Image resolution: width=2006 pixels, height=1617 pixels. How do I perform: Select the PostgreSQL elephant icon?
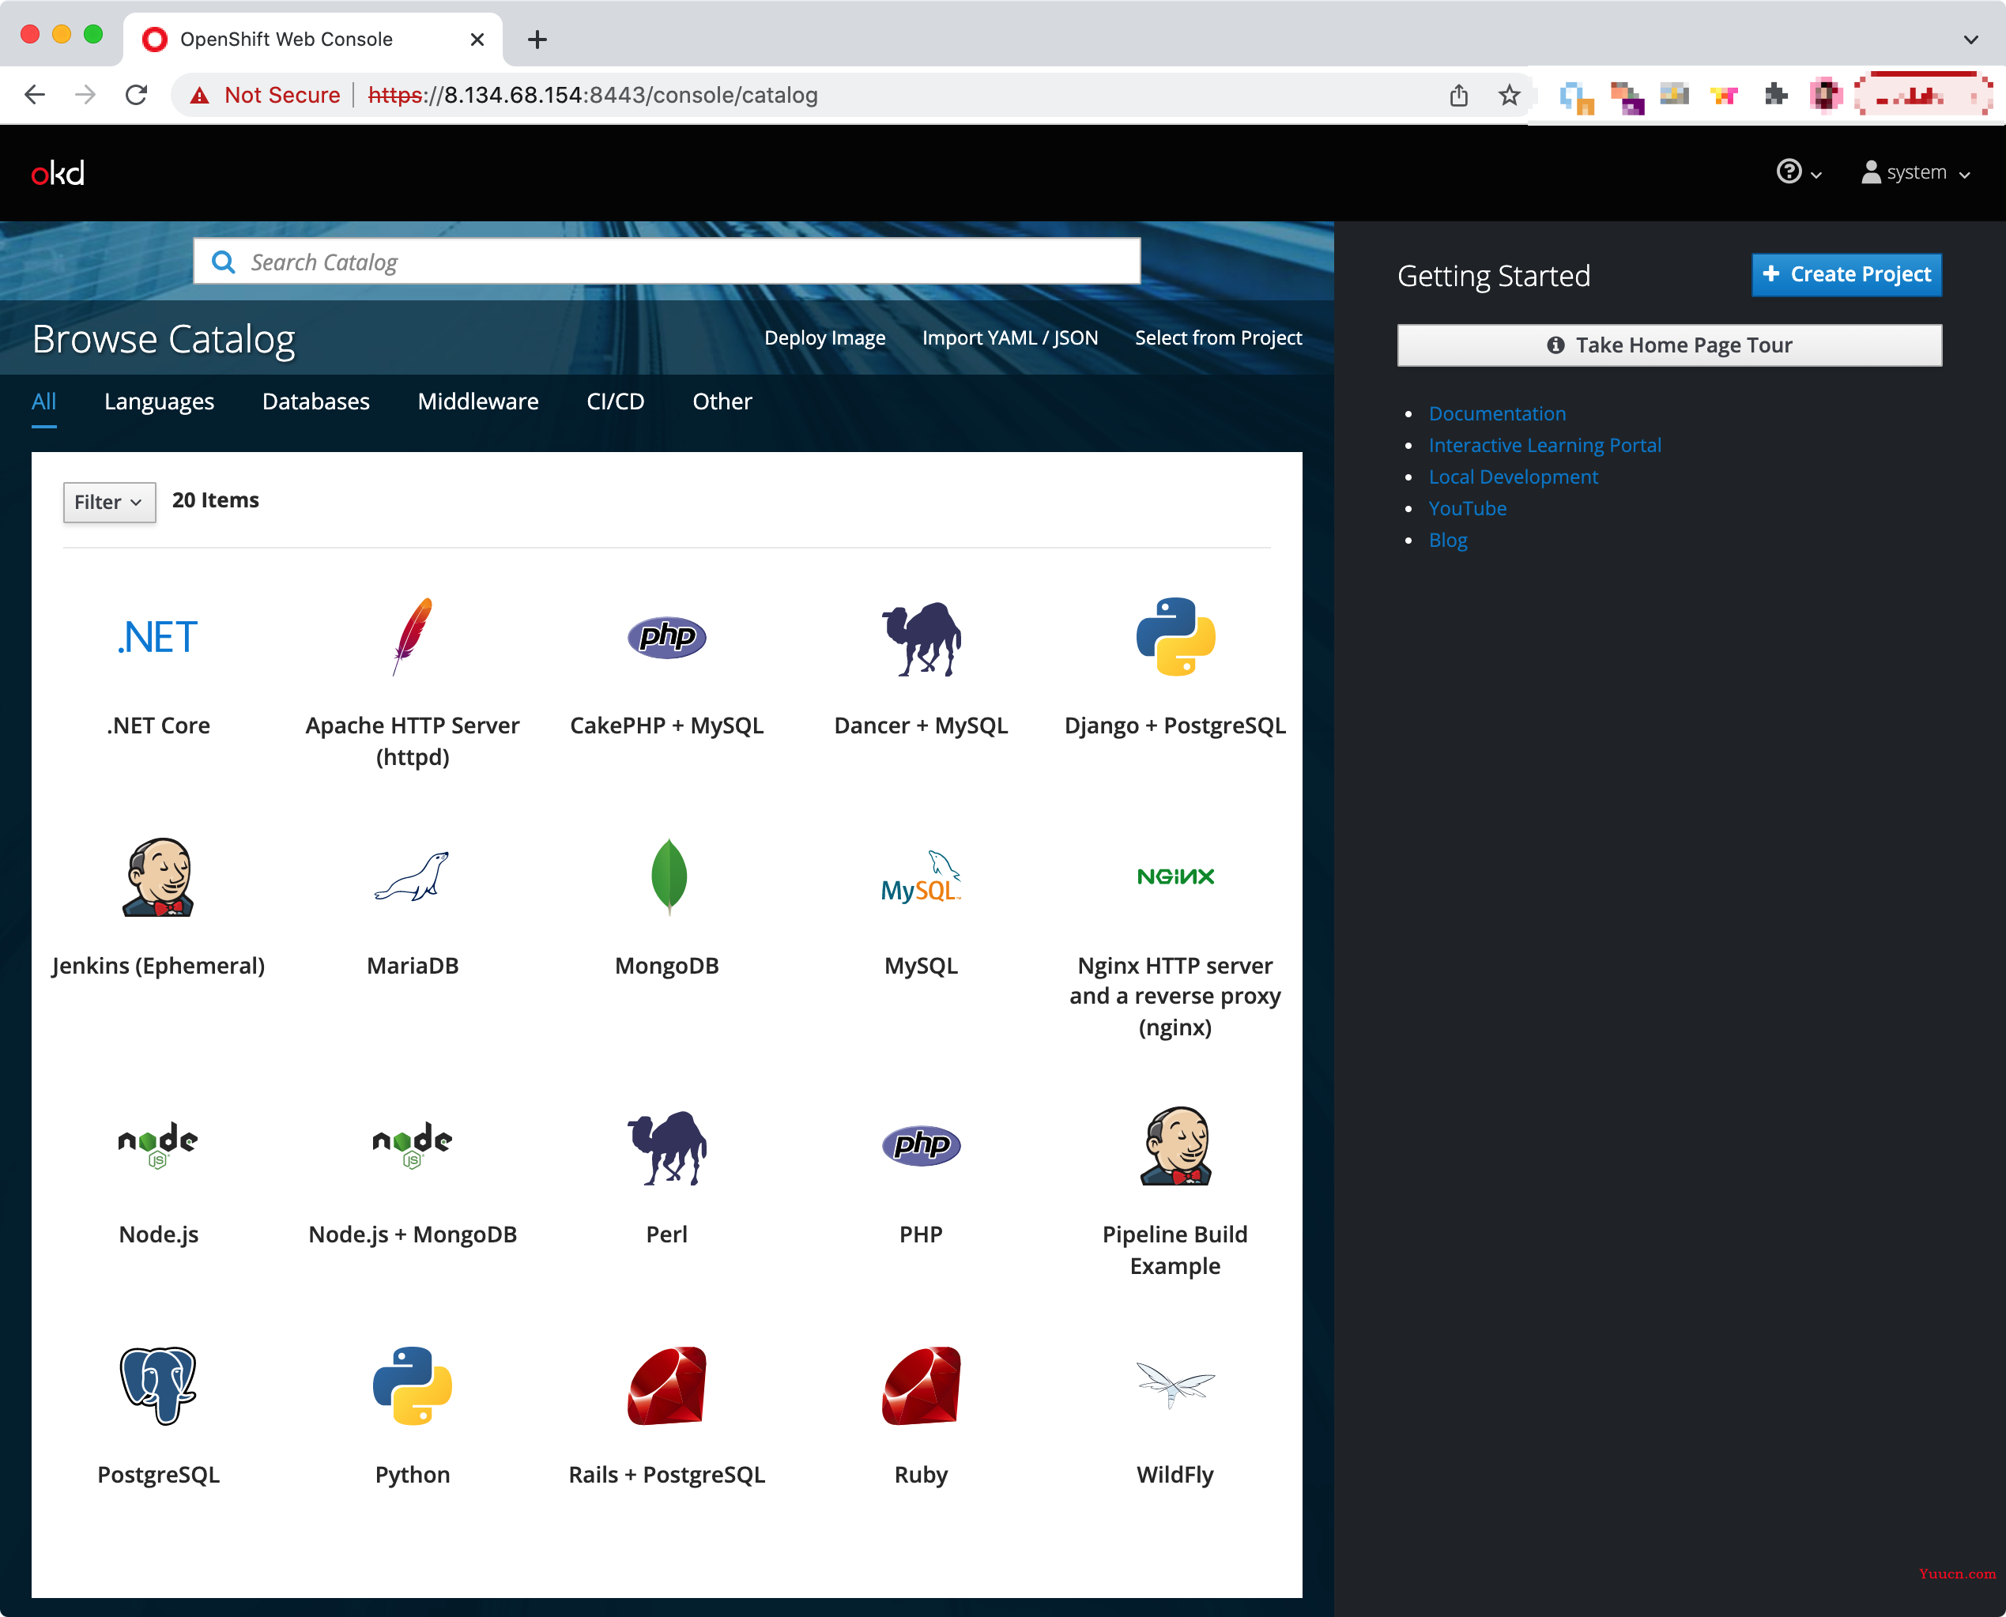[x=157, y=1385]
